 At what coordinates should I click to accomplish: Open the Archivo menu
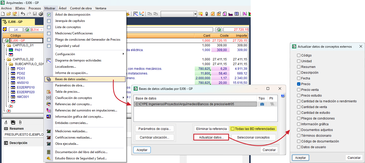[6, 8]
